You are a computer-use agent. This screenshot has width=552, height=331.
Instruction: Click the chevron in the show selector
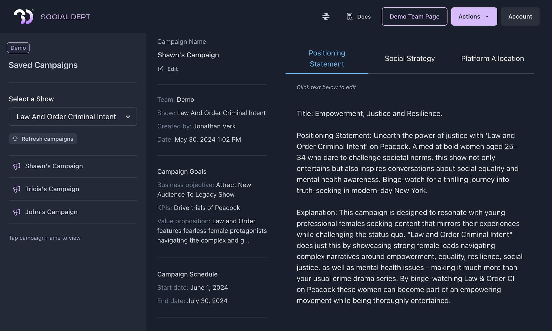(128, 117)
